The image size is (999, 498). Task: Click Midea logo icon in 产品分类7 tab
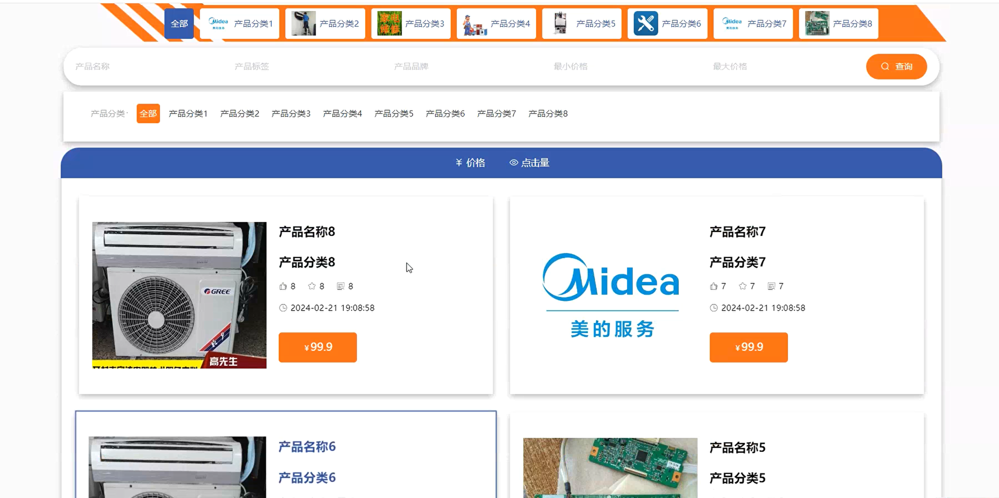pos(732,23)
